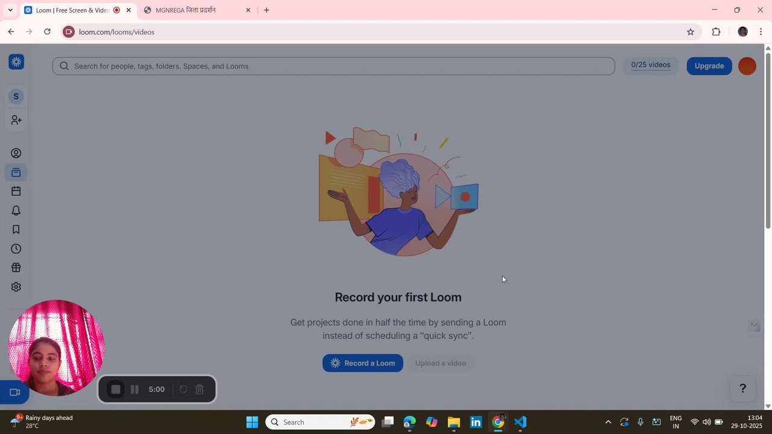This screenshot has width=772, height=434.
Task: Click the Record a Loom button
Action: coord(362,363)
